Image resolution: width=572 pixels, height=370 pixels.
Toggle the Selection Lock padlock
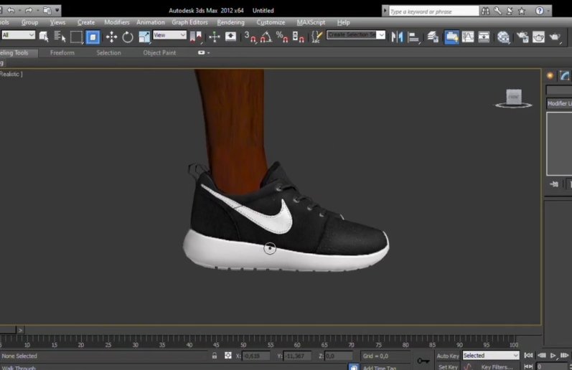pos(215,356)
